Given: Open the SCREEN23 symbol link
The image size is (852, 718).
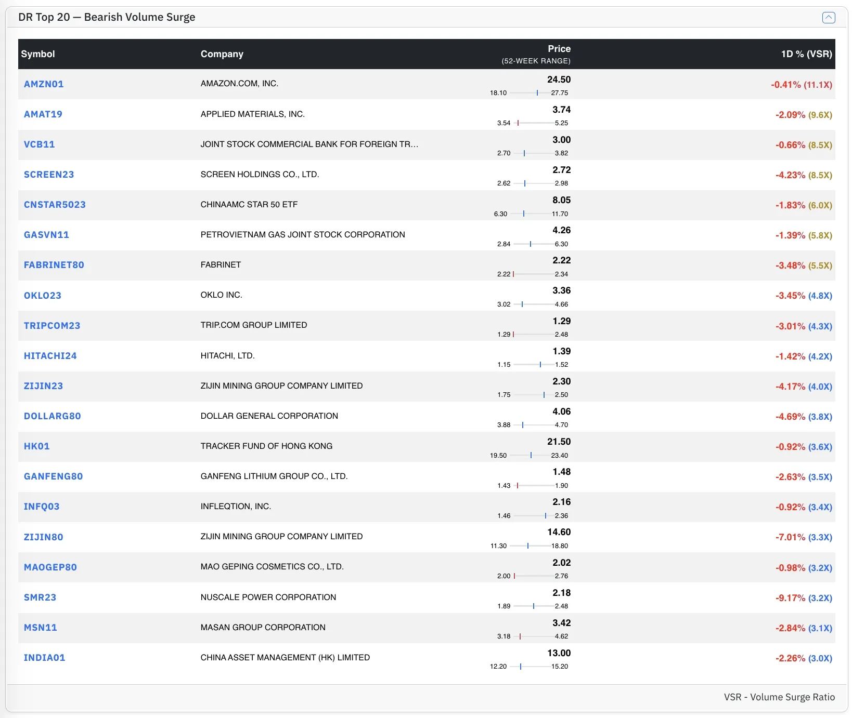Looking at the screenshot, I should point(49,175).
